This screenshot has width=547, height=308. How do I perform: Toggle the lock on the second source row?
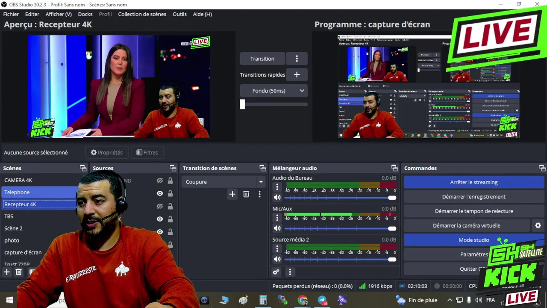click(x=170, y=193)
